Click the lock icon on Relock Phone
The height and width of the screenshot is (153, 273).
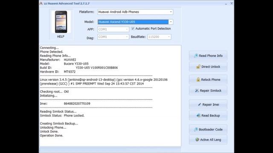pos(198,79)
